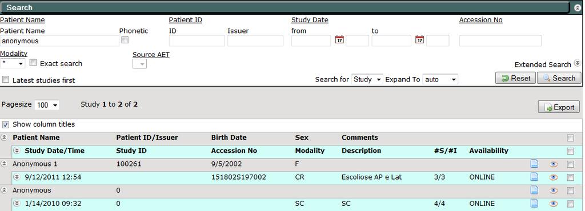This screenshot has height=211, width=585.
Task: Click the Accession No heading link
Action: point(480,20)
